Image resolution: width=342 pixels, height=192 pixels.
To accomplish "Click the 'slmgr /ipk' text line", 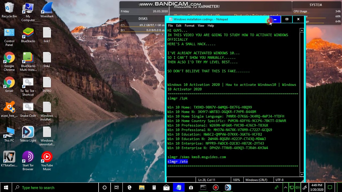I will (x=178, y=98).
